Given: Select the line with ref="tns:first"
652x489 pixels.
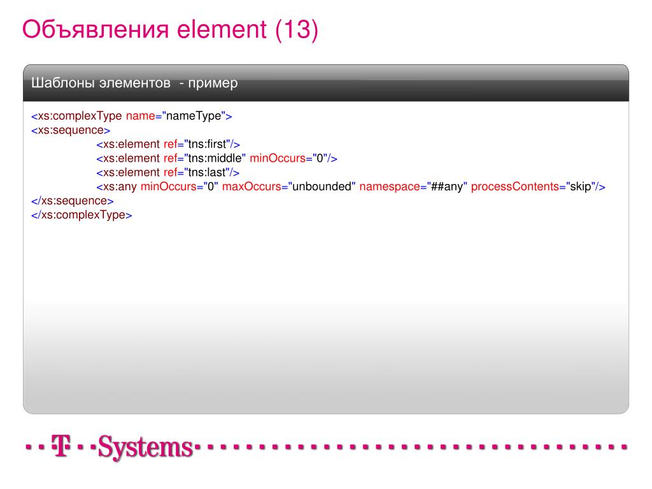Looking at the screenshot, I should (168, 145).
